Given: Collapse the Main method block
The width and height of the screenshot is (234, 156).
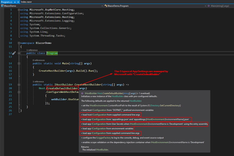Looking at the screenshot, I should click(19, 63).
